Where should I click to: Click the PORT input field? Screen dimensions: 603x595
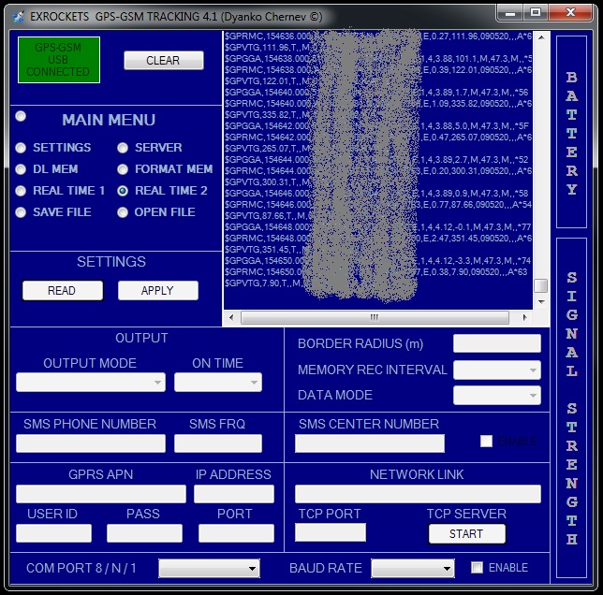point(236,533)
